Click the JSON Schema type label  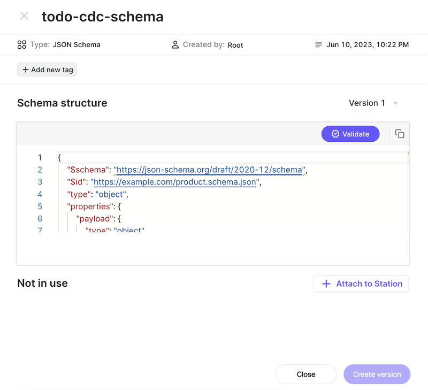pyautogui.click(x=77, y=45)
